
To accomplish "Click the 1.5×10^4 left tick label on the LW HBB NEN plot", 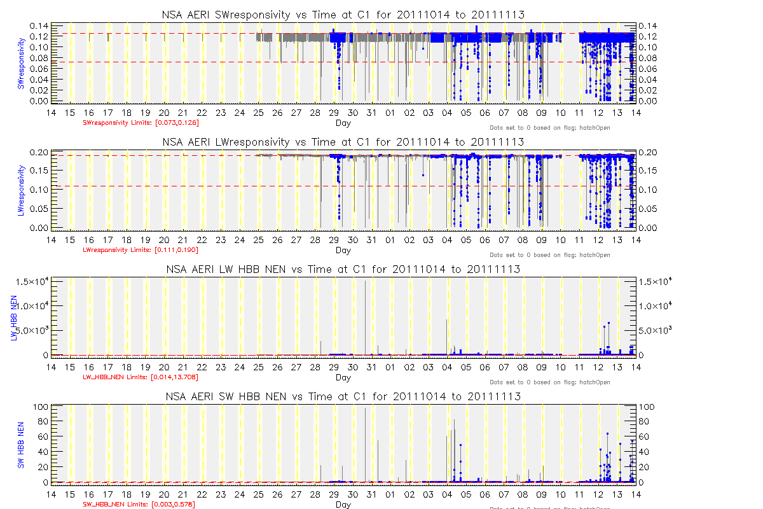I will point(31,282).
